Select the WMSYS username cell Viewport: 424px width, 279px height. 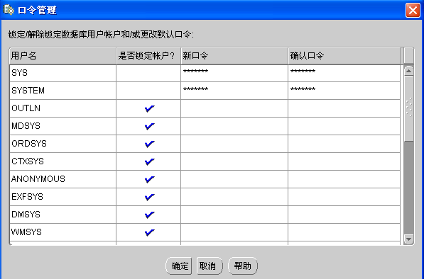[x=62, y=232]
